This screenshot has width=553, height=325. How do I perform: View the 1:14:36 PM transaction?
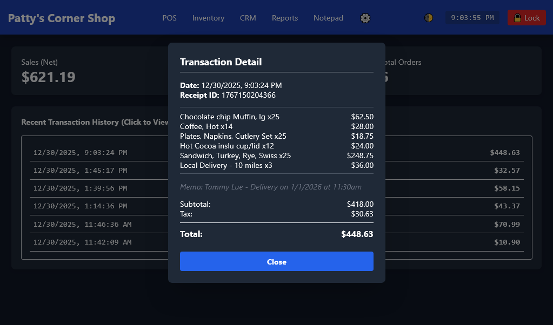pyautogui.click(x=81, y=206)
